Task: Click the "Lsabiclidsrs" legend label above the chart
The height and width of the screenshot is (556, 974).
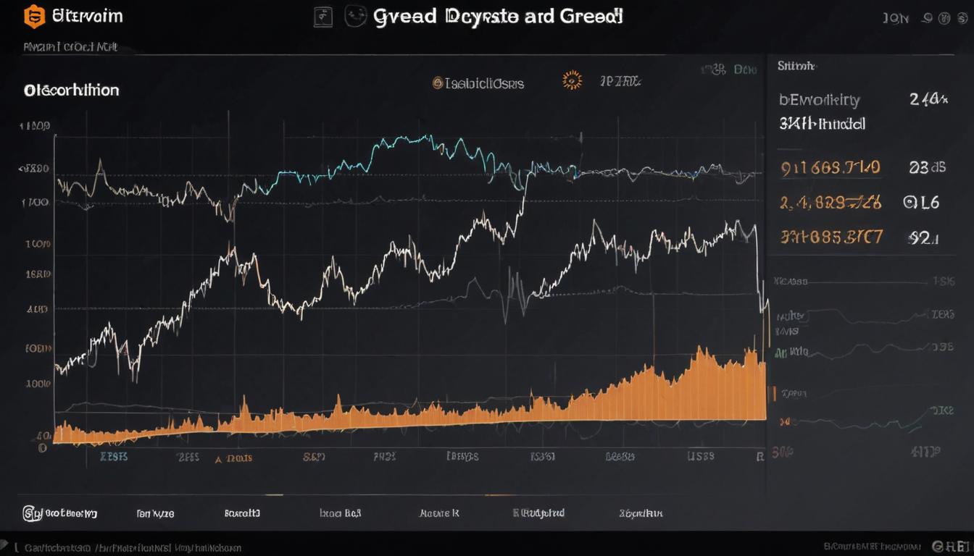Action: (x=484, y=83)
